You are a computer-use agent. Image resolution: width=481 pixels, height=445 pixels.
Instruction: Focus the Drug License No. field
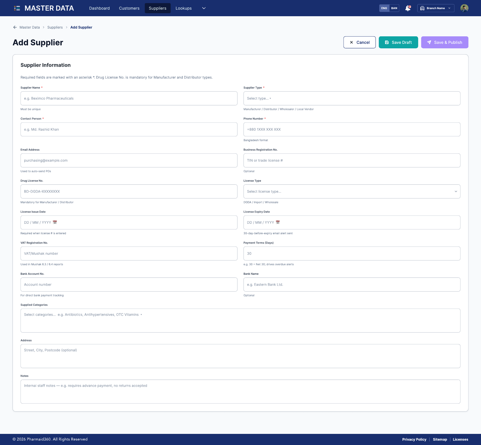[x=129, y=191]
